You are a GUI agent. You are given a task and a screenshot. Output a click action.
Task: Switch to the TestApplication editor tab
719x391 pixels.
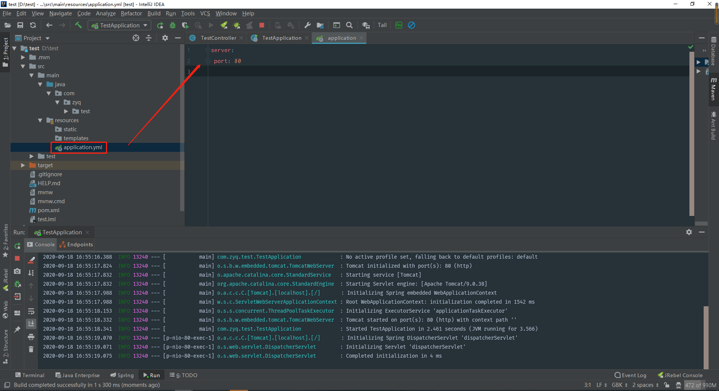coord(282,38)
